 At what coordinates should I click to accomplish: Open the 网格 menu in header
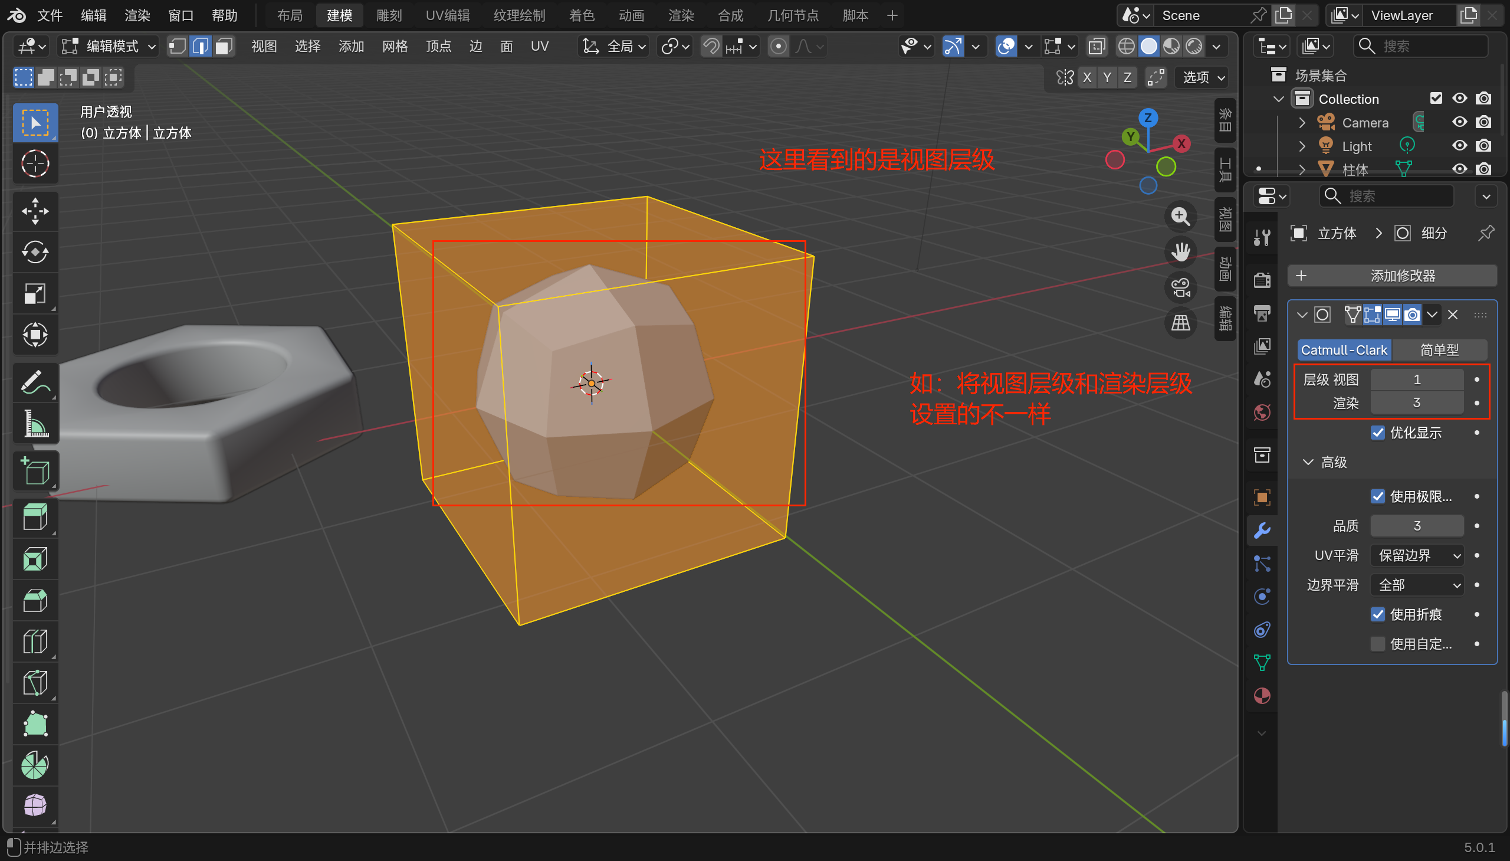[x=395, y=46]
